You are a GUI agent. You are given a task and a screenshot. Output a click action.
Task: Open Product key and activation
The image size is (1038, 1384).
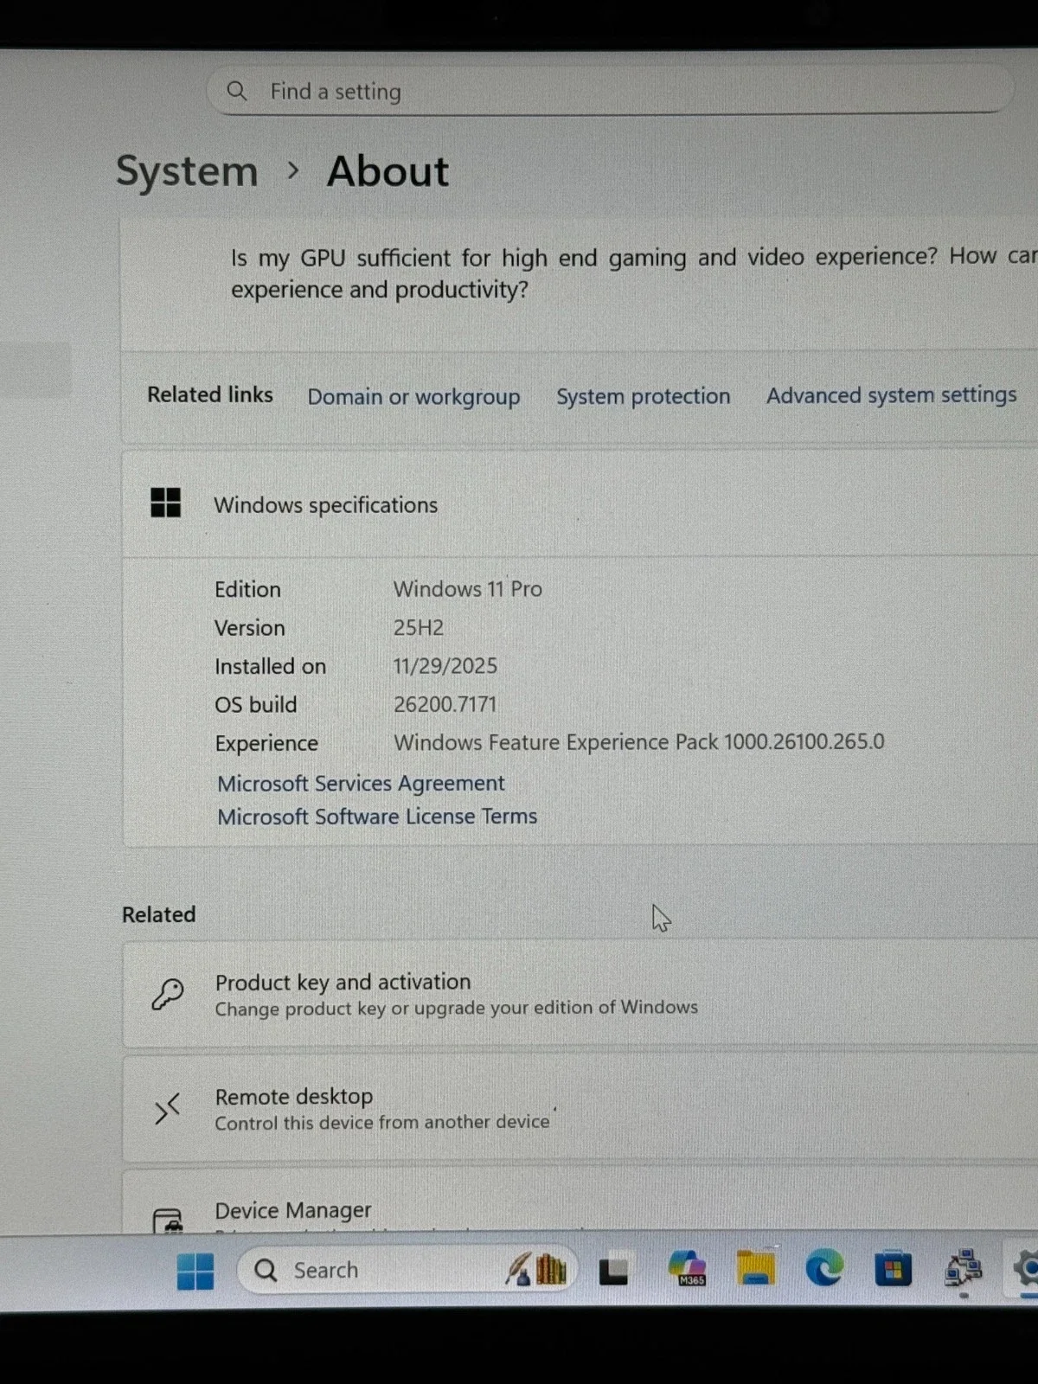coord(580,994)
